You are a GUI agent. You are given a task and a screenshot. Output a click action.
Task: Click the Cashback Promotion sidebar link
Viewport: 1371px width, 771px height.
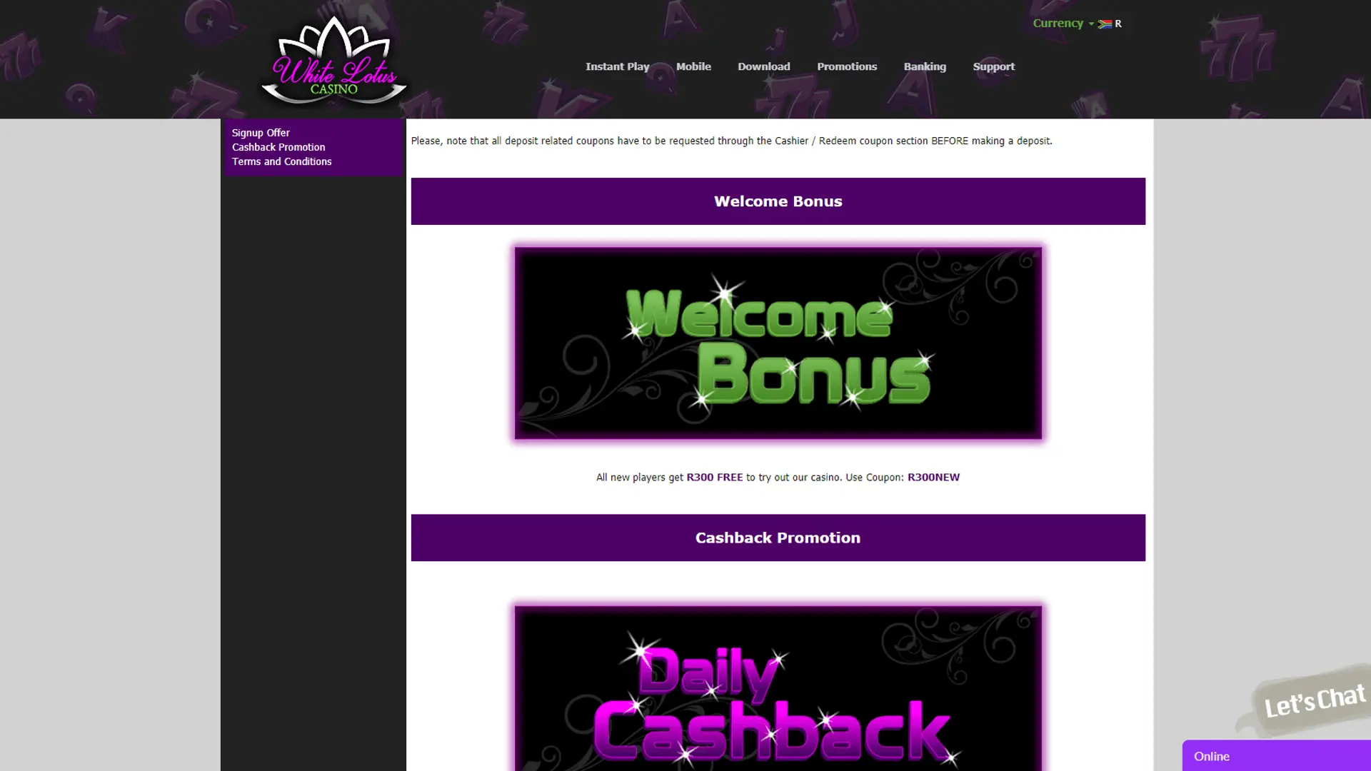coord(278,147)
